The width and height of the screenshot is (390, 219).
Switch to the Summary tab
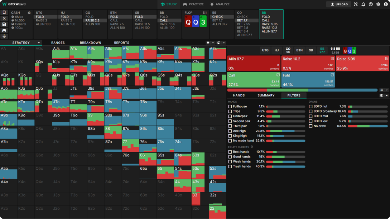point(266,95)
